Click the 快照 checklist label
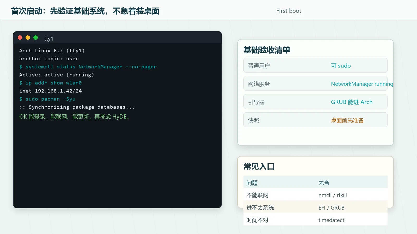Image resolution: width=417 pixels, height=234 pixels. pyautogui.click(x=253, y=120)
